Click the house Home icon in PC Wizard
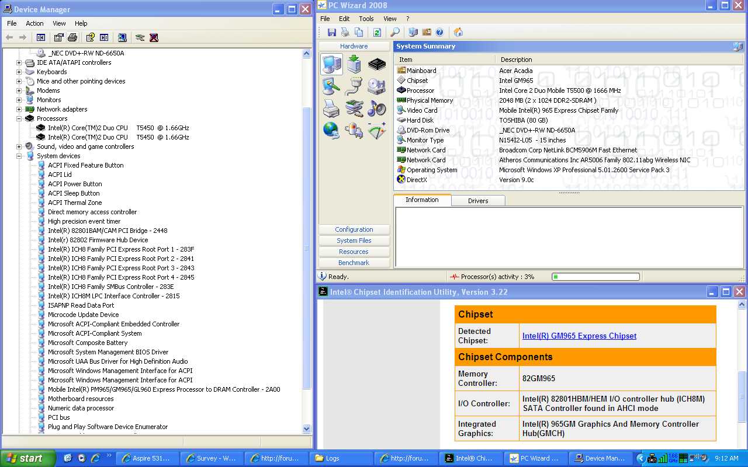Image resolution: width=748 pixels, height=467 pixels. pos(458,32)
